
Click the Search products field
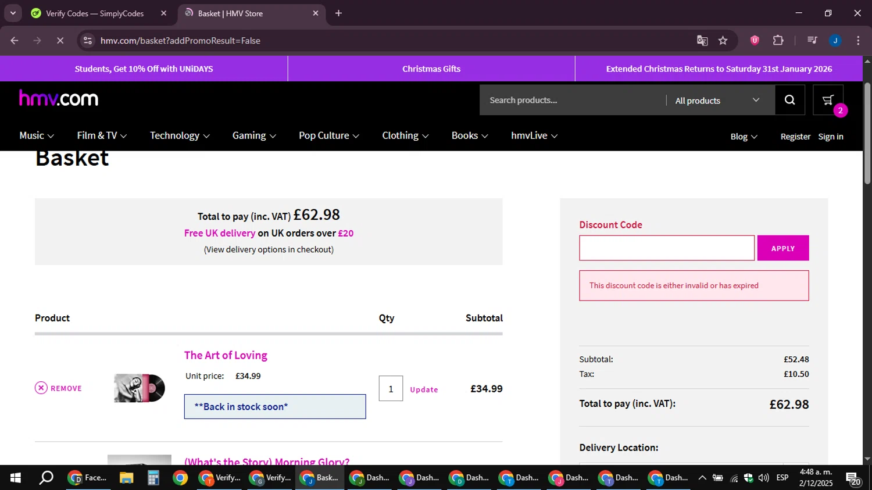[573, 100]
